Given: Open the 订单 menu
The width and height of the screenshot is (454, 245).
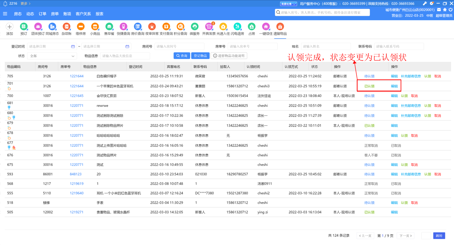Looking at the screenshot, I should point(42,14).
